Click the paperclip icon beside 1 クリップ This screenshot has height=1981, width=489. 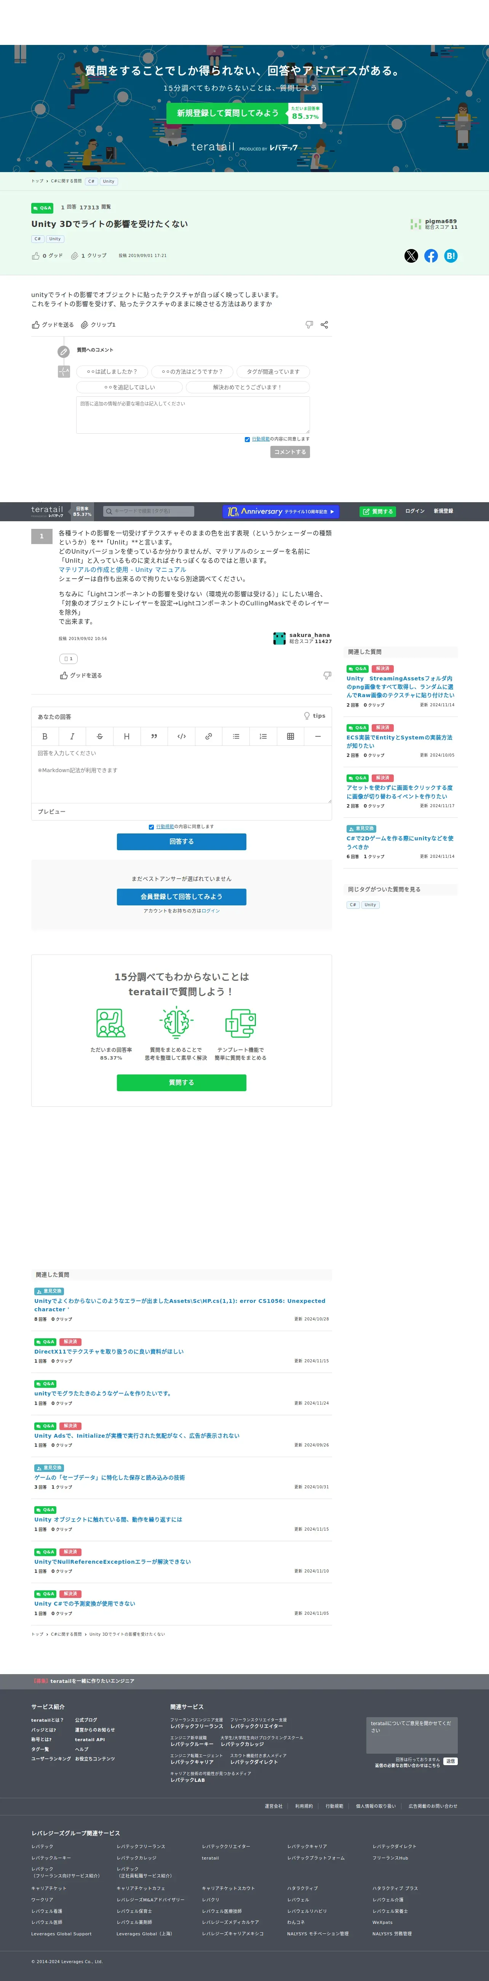coord(75,256)
